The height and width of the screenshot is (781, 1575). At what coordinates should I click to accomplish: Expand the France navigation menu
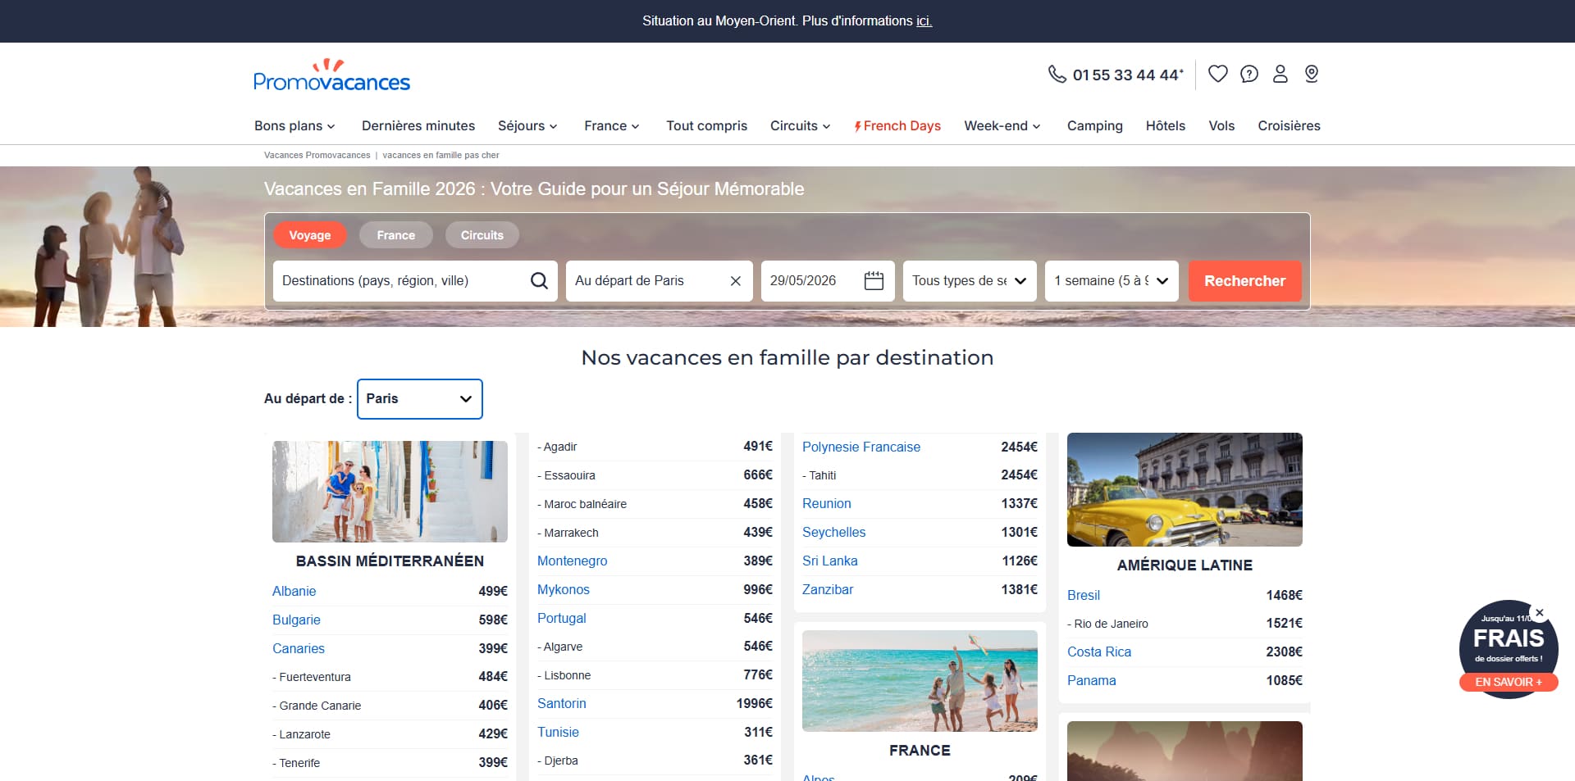point(612,125)
